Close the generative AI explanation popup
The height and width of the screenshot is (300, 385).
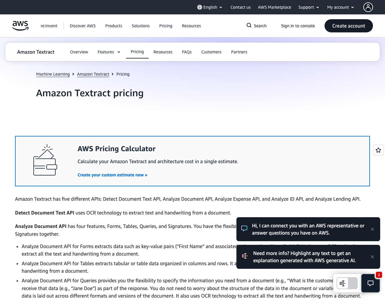(x=372, y=257)
